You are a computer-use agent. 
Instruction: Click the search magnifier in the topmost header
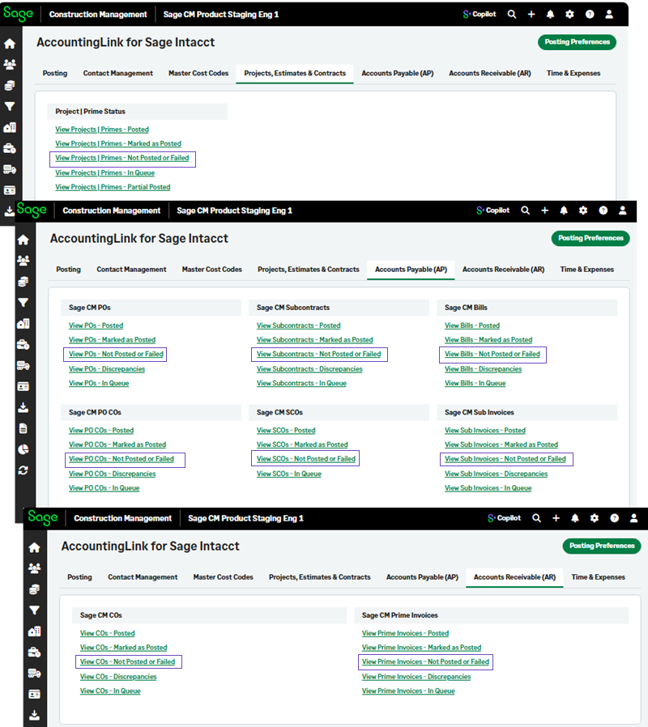point(511,15)
